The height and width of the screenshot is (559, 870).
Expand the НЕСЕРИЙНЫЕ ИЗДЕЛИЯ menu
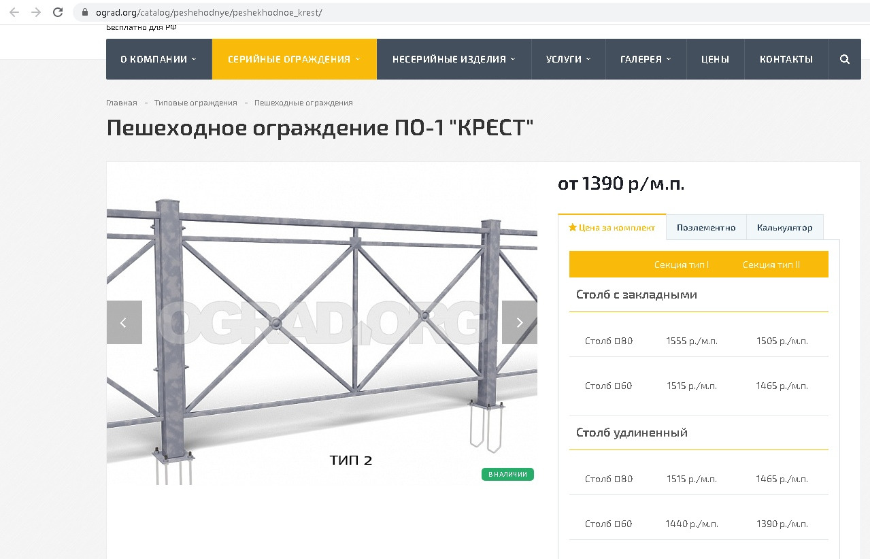pos(454,59)
